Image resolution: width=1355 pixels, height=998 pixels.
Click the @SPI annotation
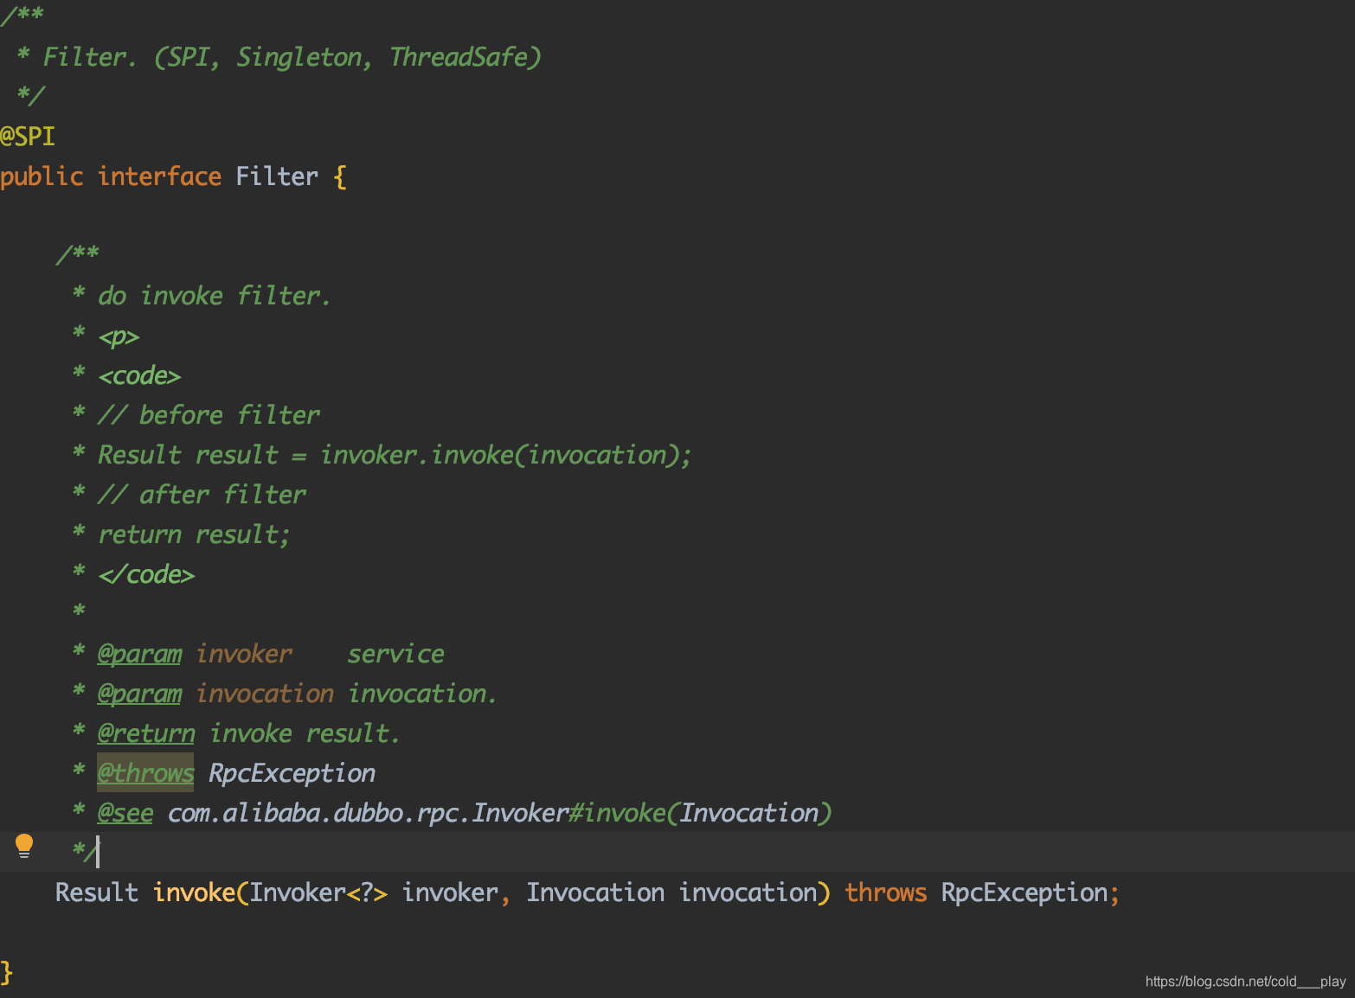click(28, 137)
